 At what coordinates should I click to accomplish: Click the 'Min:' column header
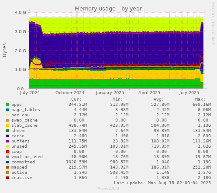(x=117, y=99)
